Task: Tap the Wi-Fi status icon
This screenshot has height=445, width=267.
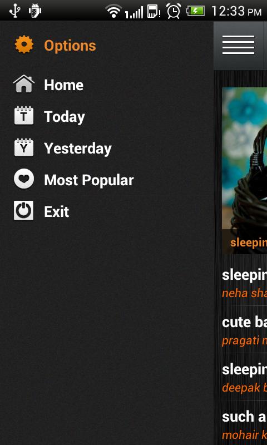Action: 113,11
